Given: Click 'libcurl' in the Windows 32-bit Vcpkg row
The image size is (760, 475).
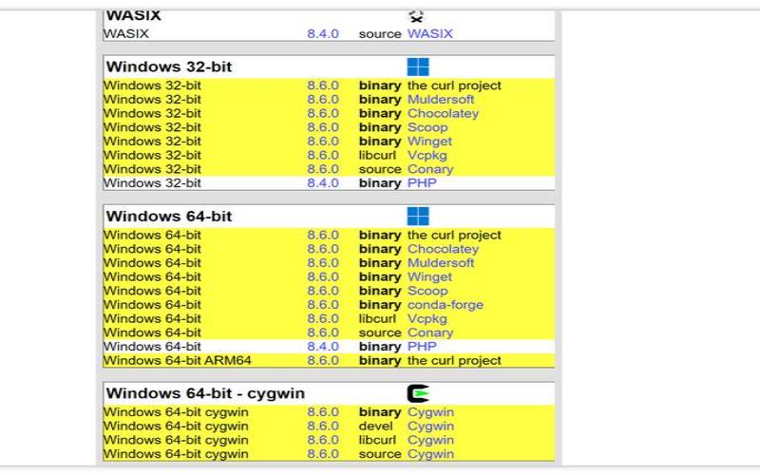Looking at the screenshot, I should click(377, 156).
